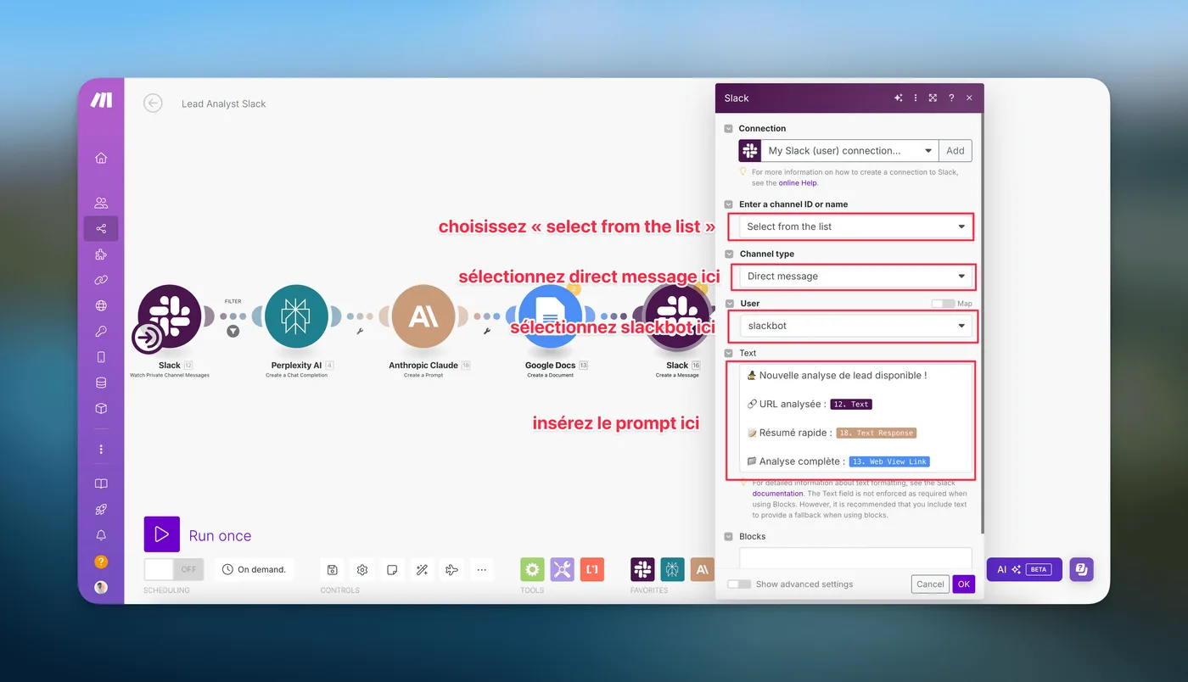Open the Slack documentation link
Screen dimensions: 1188x682
point(778,493)
